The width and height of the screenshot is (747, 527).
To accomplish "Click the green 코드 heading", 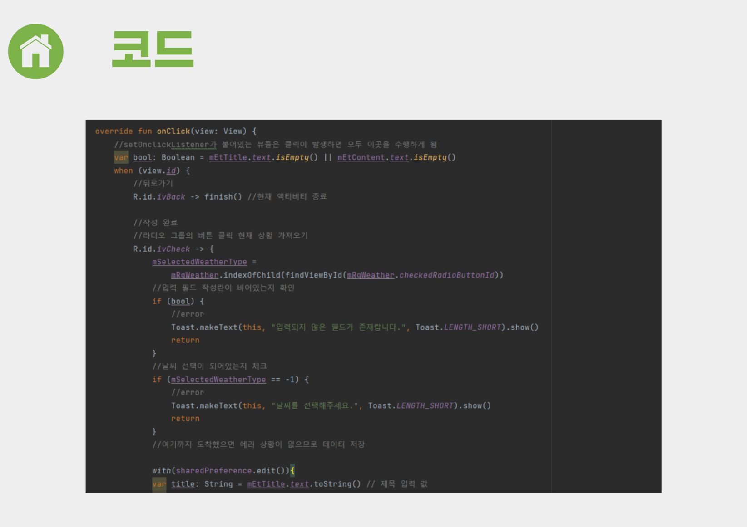I will (153, 49).
